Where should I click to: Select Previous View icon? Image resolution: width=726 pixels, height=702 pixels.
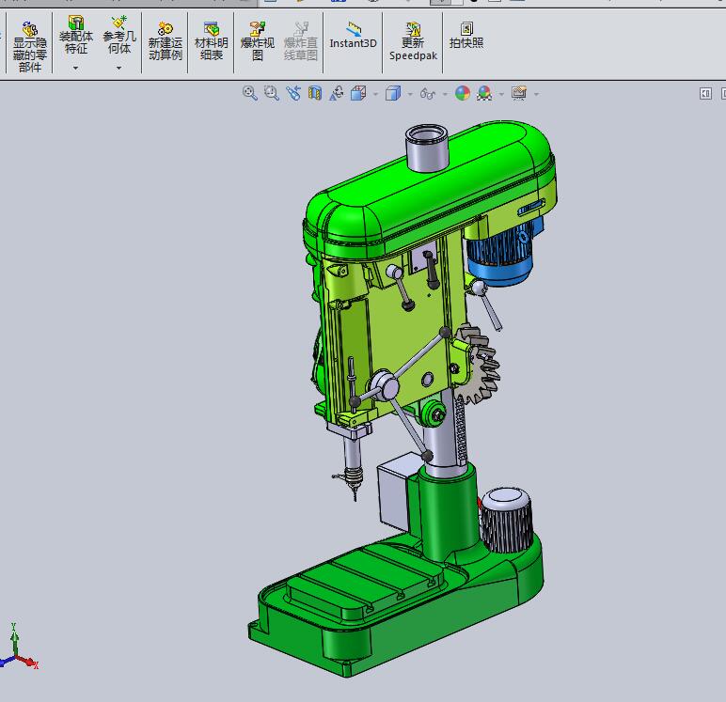pyautogui.click(x=293, y=93)
